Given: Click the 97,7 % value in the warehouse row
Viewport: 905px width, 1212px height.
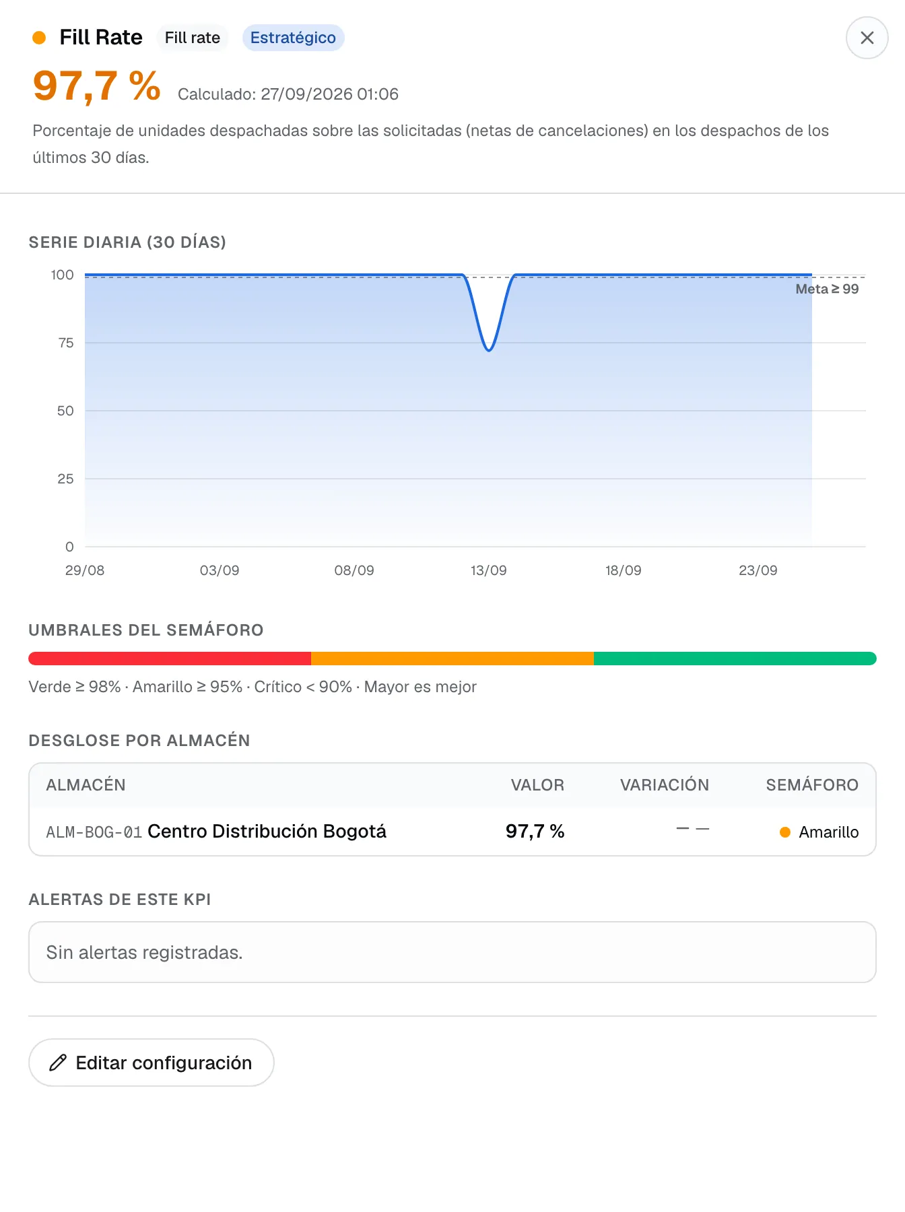Looking at the screenshot, I should pyautogui.click(x=535, y=832).
